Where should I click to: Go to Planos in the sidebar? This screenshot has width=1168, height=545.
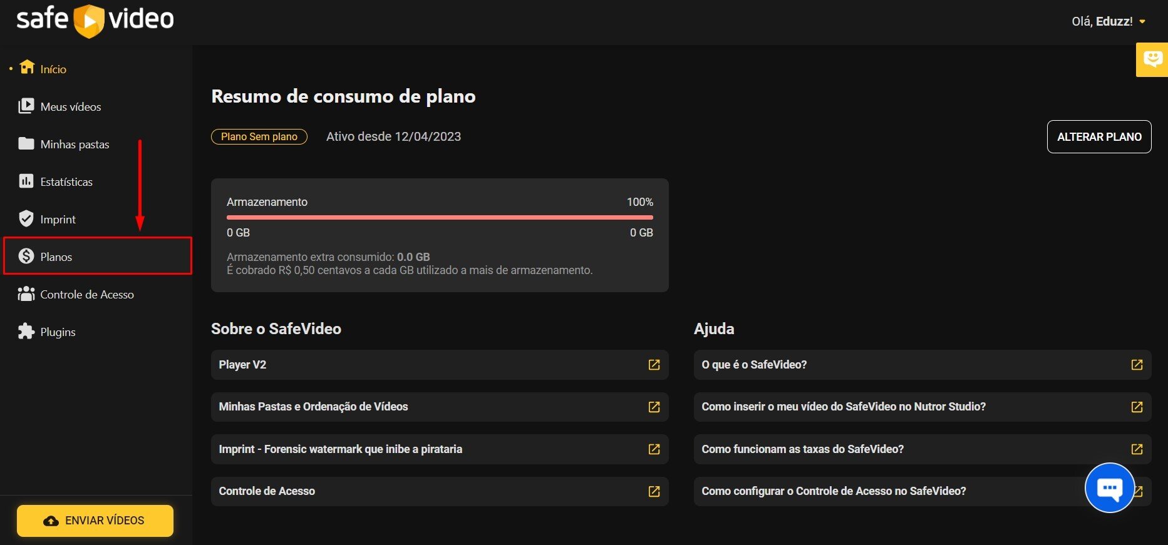56,257
